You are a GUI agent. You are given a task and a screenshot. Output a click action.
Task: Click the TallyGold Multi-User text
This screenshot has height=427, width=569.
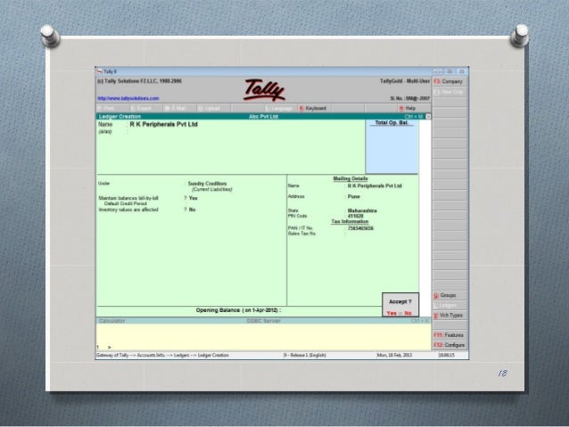coord(405,81)
